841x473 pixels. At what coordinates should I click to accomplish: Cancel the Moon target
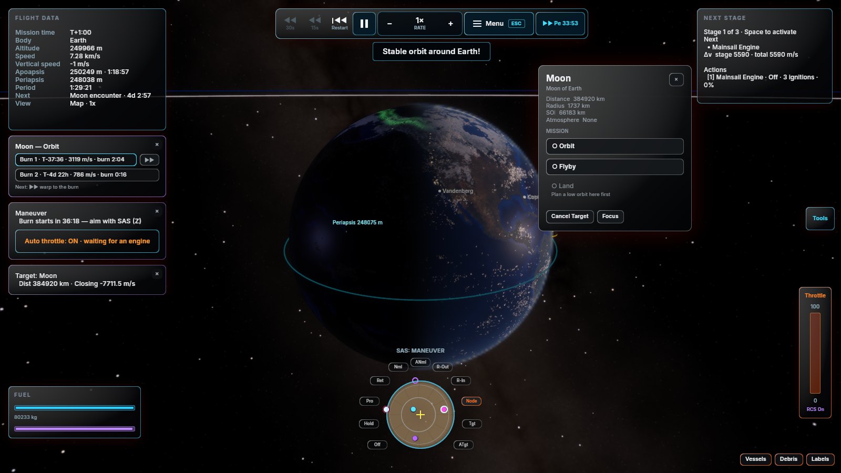click(x=570, y=217)
